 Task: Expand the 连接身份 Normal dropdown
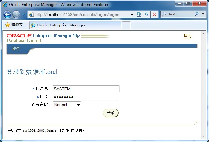pyautogui.click(x=78, y=105)
